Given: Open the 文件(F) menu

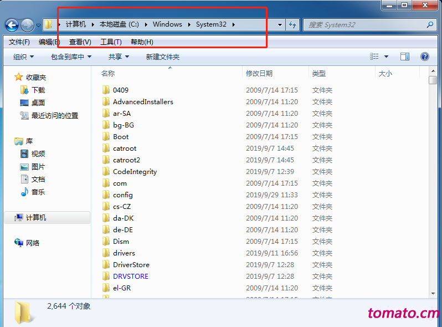Looking at the screenshot, I should (19, 42).
